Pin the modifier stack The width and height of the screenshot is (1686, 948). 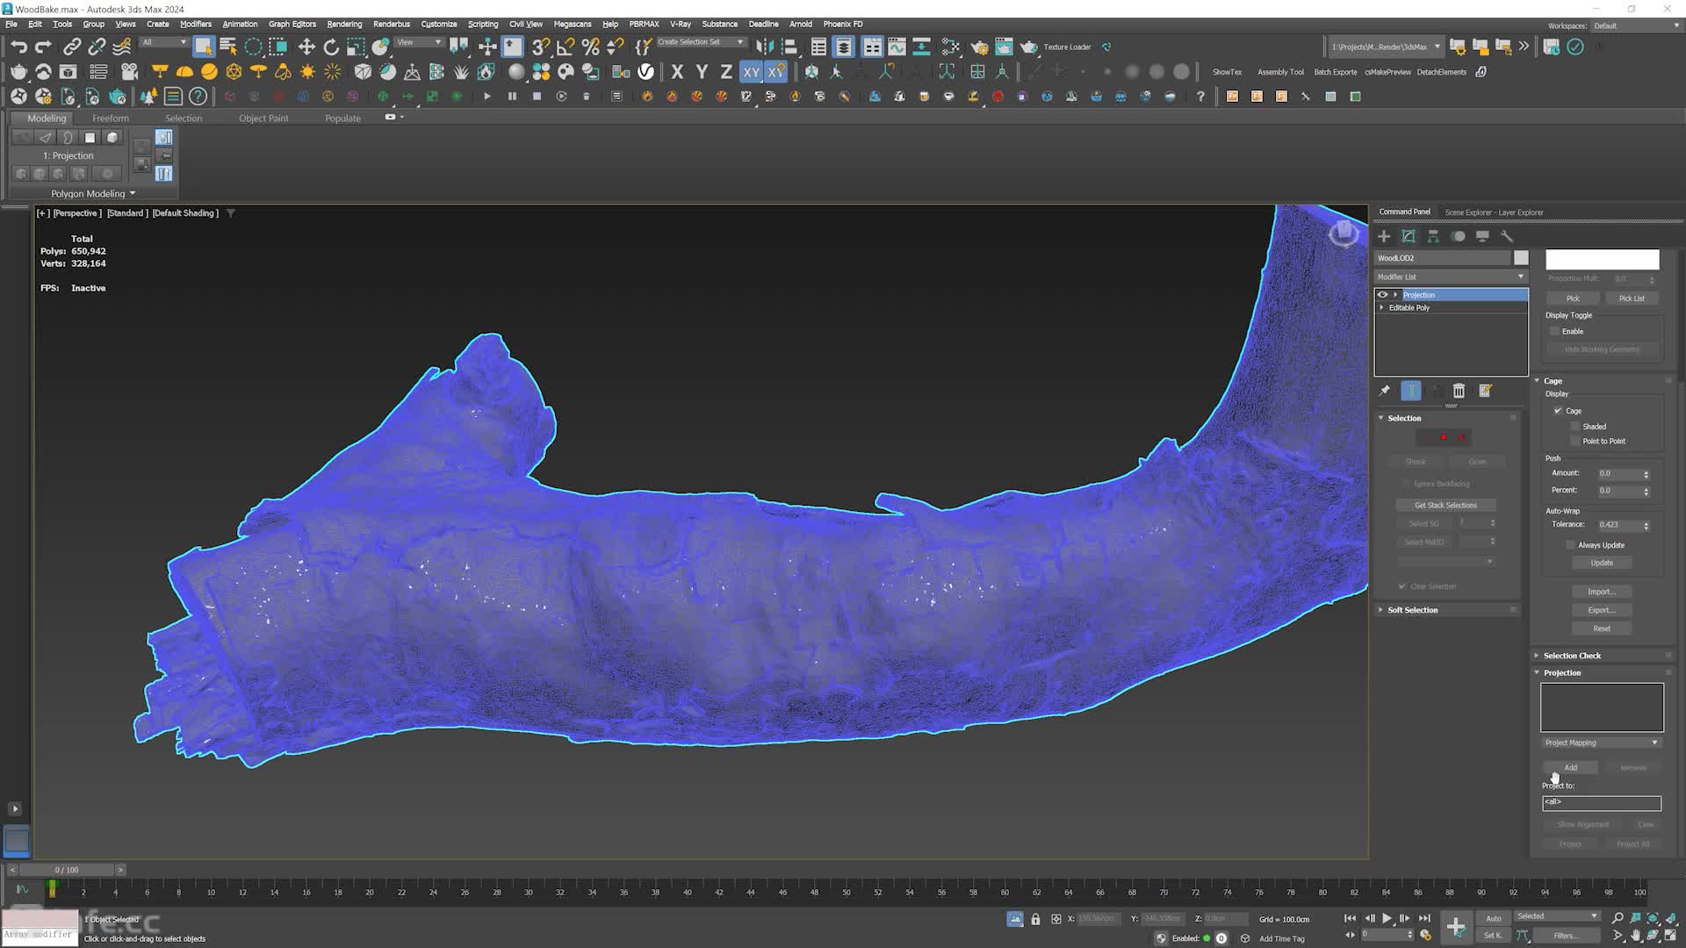[x=1385, y=391]
